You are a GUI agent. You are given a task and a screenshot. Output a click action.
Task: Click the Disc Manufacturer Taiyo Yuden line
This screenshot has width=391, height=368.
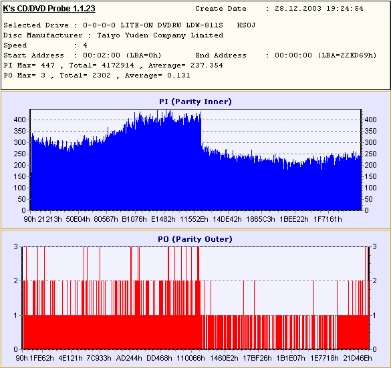[x=113, y=35]
